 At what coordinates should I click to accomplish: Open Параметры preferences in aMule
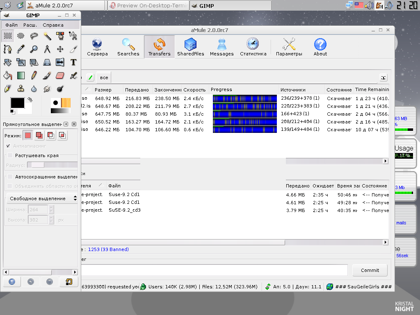[289, 47]
